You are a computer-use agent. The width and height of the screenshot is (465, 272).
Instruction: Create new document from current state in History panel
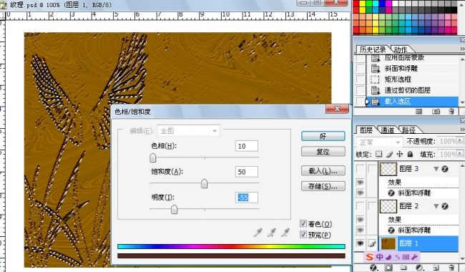click(x=418, y=111)
